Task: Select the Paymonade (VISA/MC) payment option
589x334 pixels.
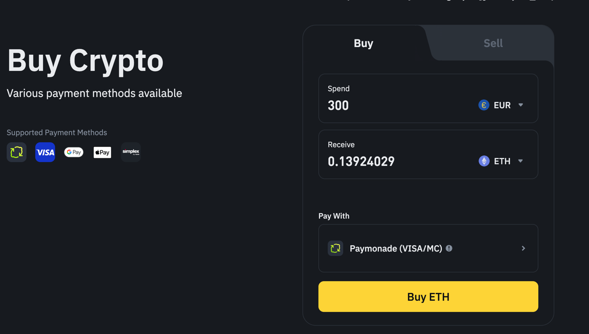Action: point(396,248)
